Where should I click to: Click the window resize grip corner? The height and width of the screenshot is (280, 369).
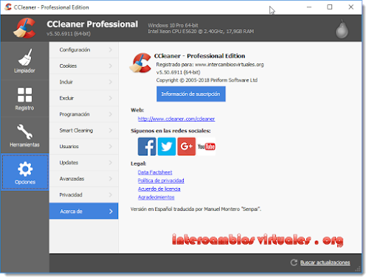click(358, 269)
